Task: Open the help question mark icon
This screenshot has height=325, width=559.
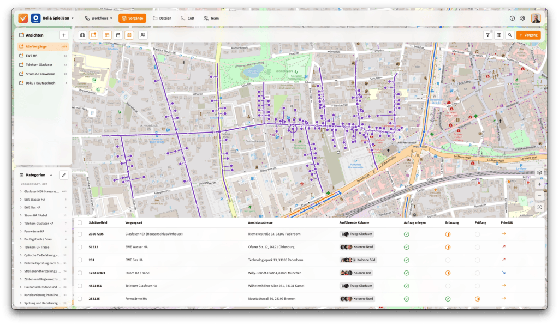Action: point(512,18)
